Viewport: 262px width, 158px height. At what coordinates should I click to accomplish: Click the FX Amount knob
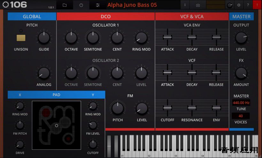[x=241, y=73]
